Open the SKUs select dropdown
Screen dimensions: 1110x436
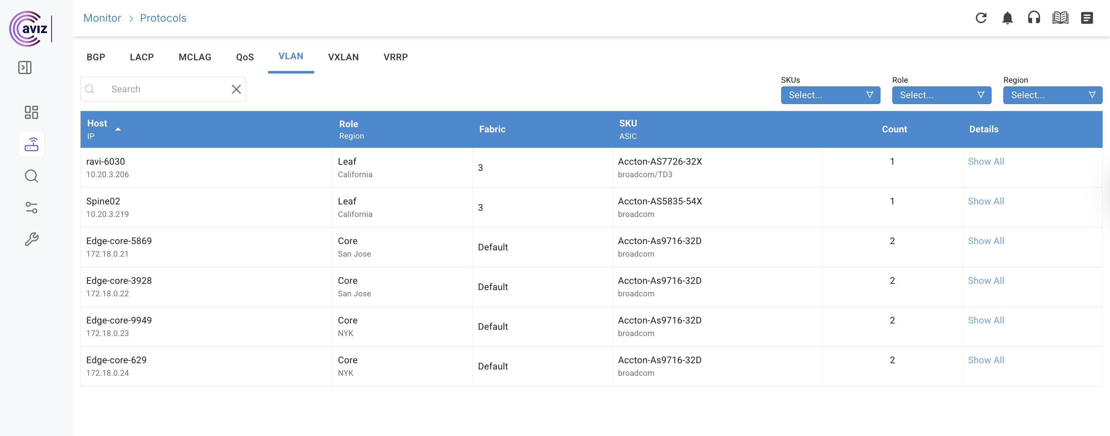click(x=830, y=95)
